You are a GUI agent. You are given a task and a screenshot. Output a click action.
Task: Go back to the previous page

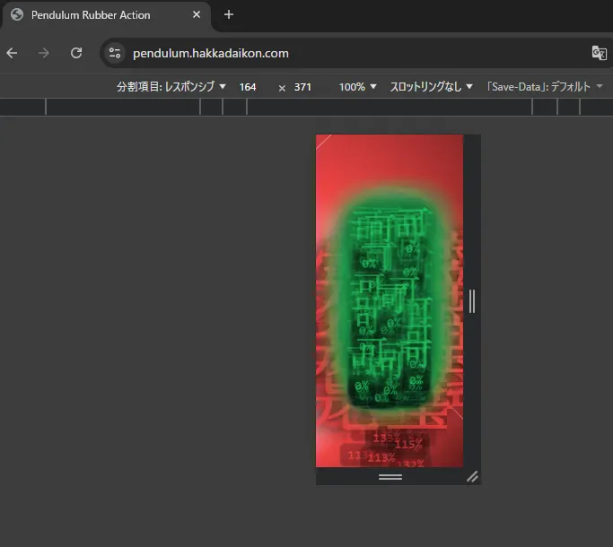click(x=13, y=53)
